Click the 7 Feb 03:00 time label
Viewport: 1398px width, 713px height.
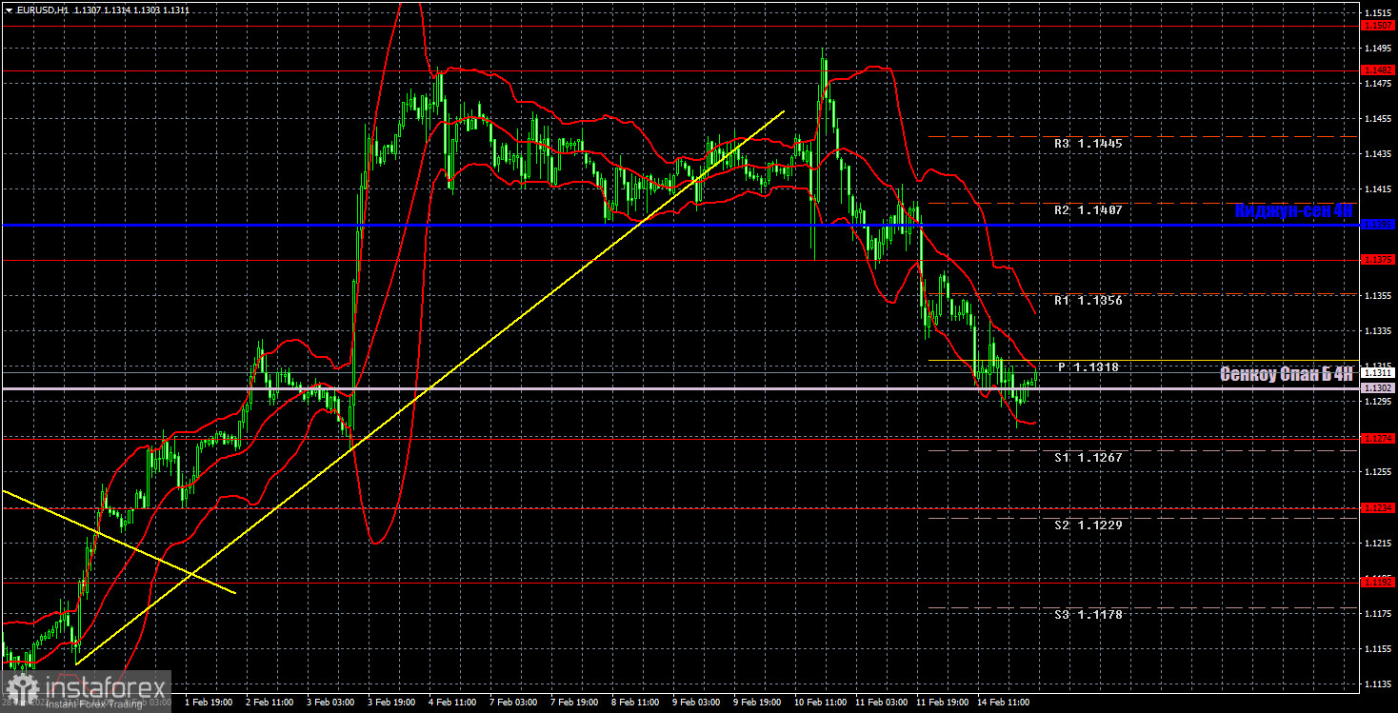pyautogui.click(x=512, y=703)
